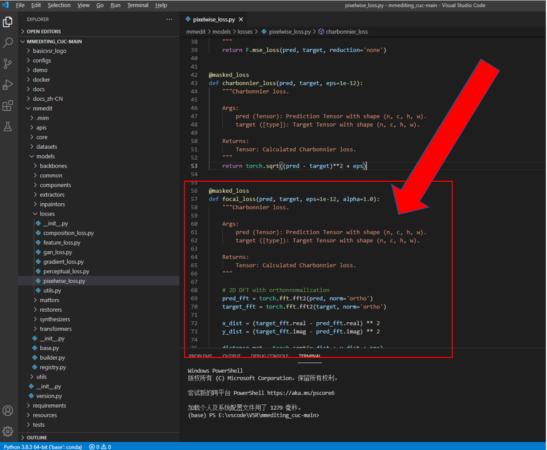Collapse the MMEDITING_CUC-MAIN root folder
The image size is (547, 450).
[54, 41]
